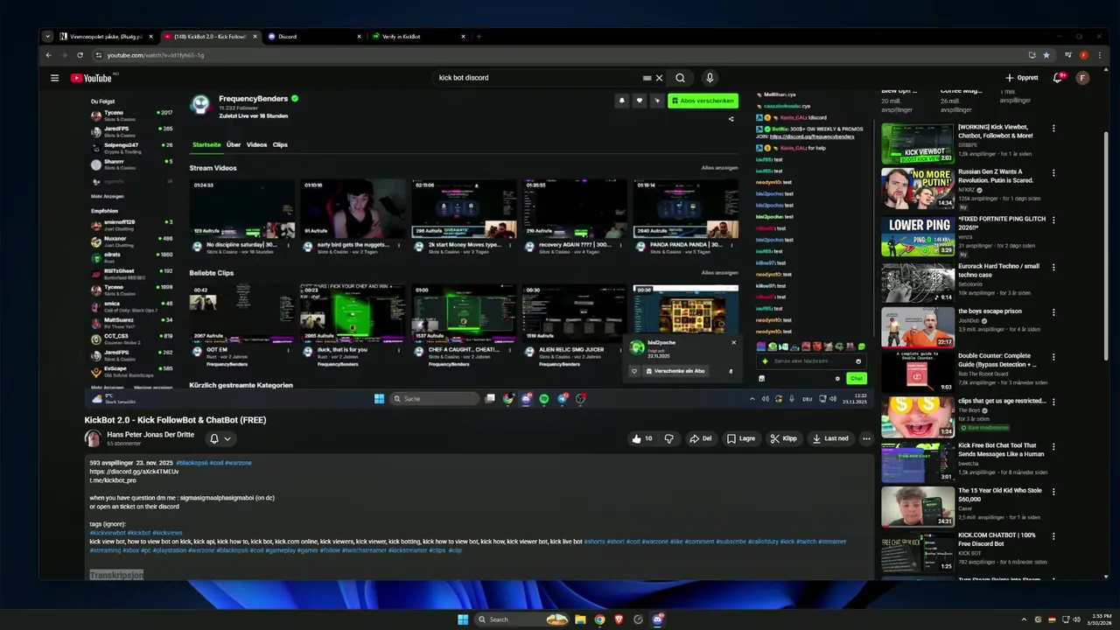
Task: Open the on-screen keyboard in search box
Action: point(647,78)
